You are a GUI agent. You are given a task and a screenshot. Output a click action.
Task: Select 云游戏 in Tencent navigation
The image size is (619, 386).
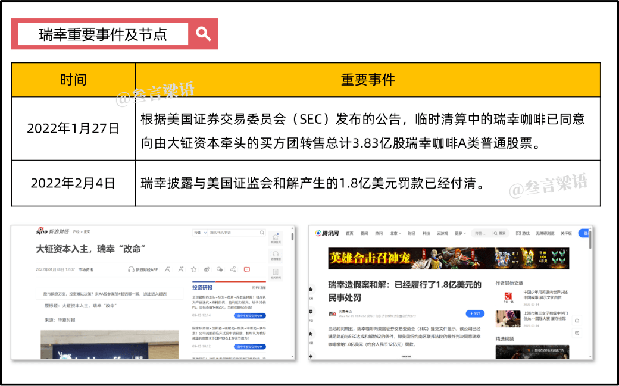coord(442,233)
